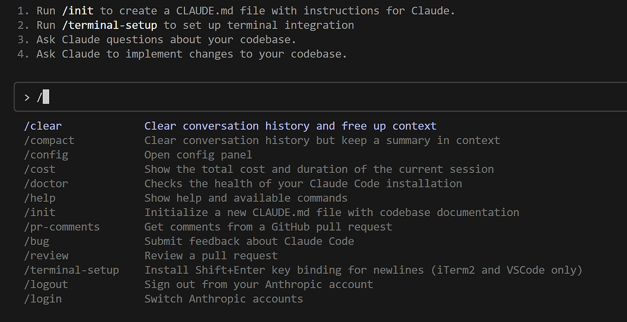
Task: Click the /terminal-setup text in step two
Action: point(109,25)
